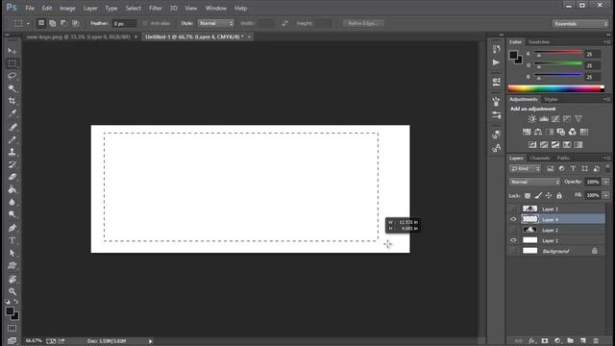Show the Background layer
This screenshot has height=346, width=615.
513,251
